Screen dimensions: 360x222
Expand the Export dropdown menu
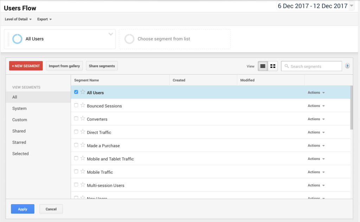[x=44, y=19]
